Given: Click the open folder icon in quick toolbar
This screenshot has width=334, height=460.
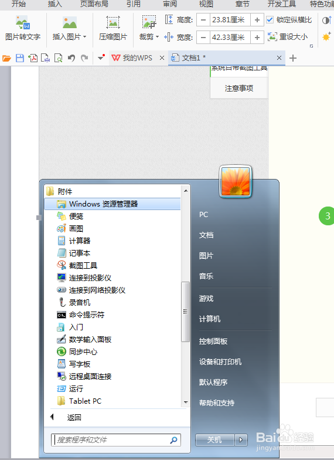Looking at the screenshot, I should (x=7, y=58).
